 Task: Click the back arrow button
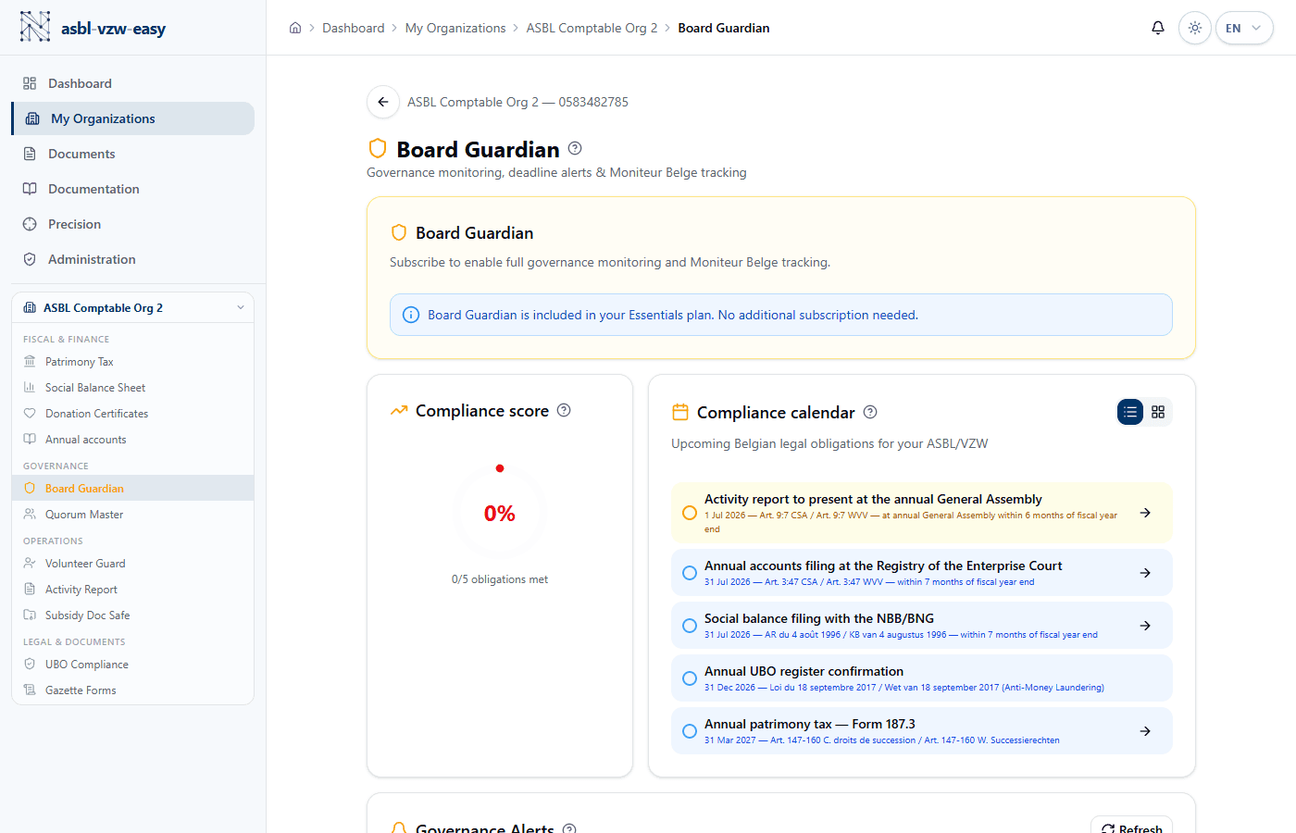click(x=383, y=102)
